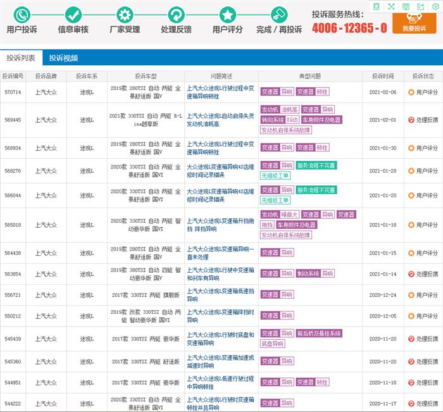The image size is (443, 412).
Task: Click the 信息审核 checkmark step icon
Action: (73, 15)
